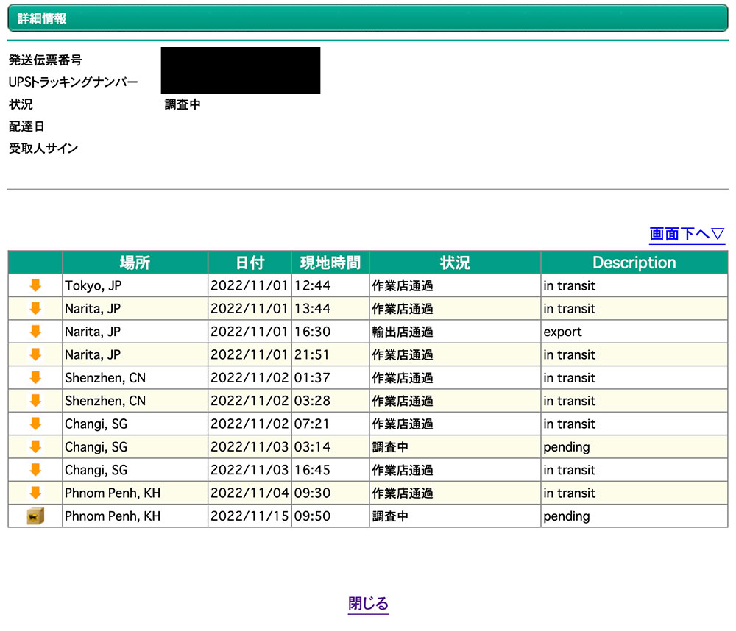Screen dimensions: 736x631
Task: Click the arrow icon in the Tokyo, JP row
Action: click(35, 285)
